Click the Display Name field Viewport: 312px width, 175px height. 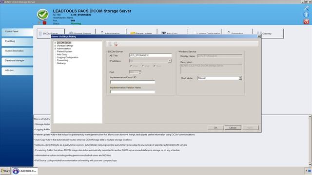click(x=220, y=56)
